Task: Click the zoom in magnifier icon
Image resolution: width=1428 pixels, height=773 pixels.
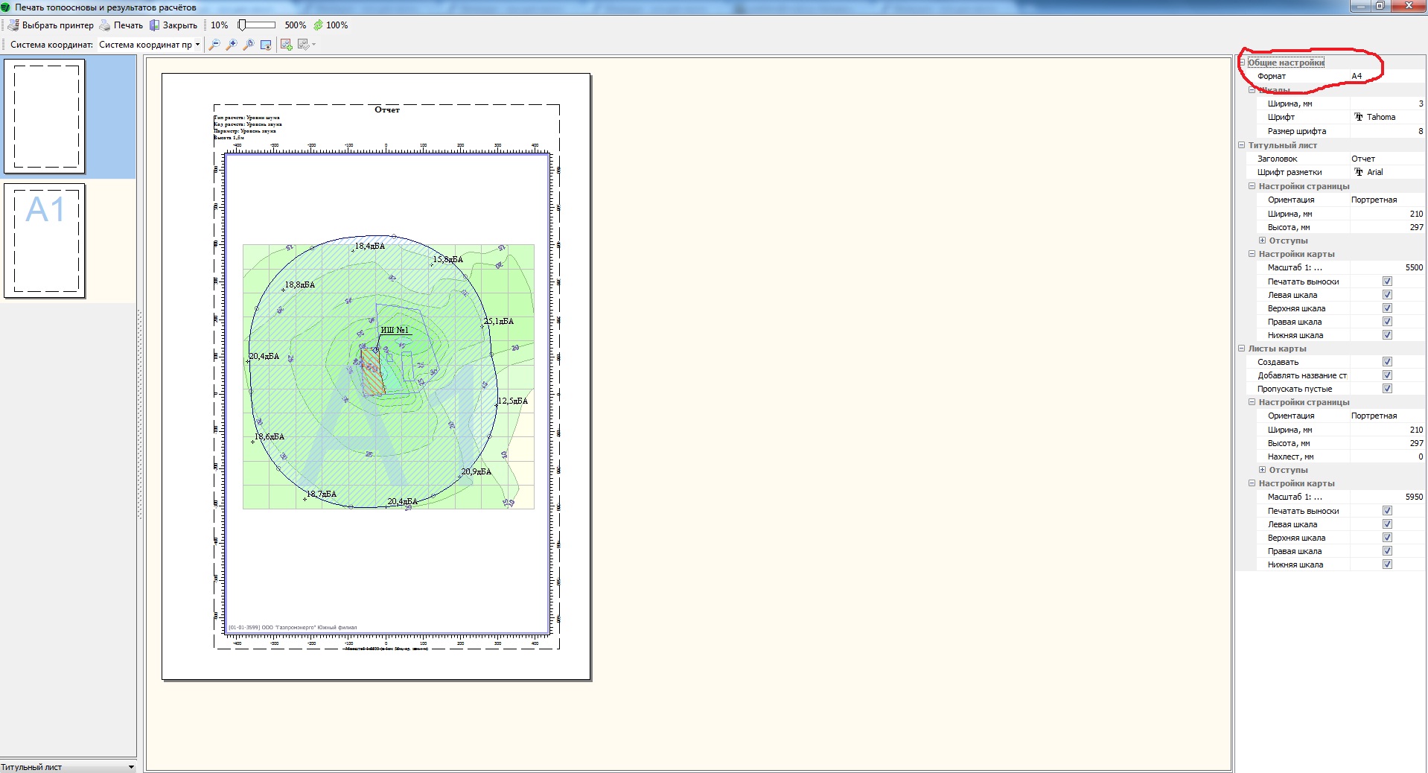Action: click(232, 45)
